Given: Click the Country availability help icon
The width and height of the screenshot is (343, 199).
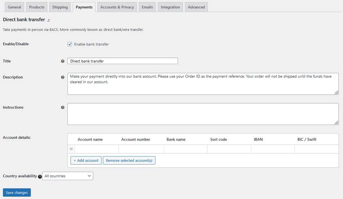Looking at the screenshot, I should point(40,176).
